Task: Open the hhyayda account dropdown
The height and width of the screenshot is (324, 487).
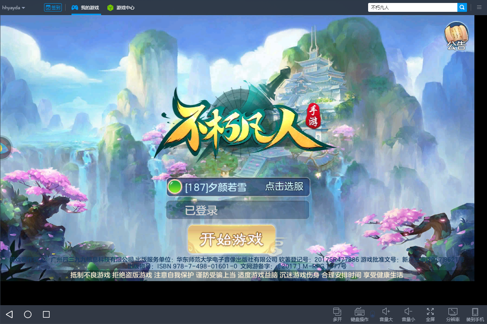Action: [14, 7]
